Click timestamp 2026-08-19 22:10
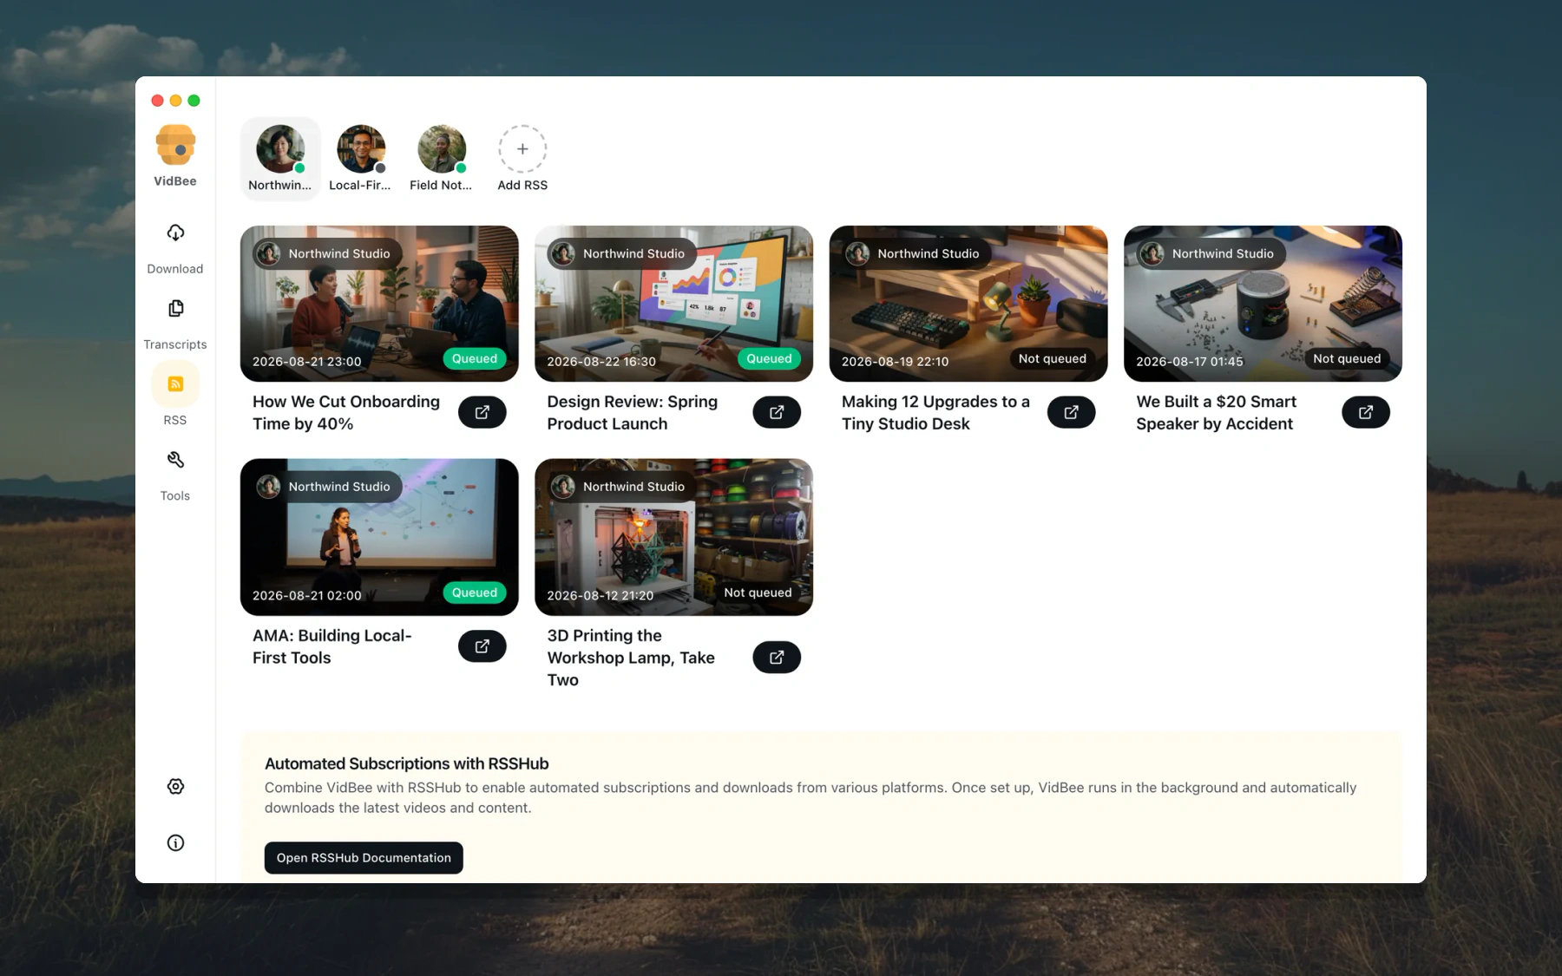 coord(896,362)
